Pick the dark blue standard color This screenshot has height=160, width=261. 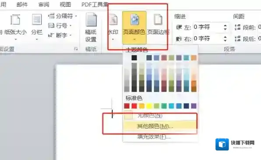pos(186,106)
